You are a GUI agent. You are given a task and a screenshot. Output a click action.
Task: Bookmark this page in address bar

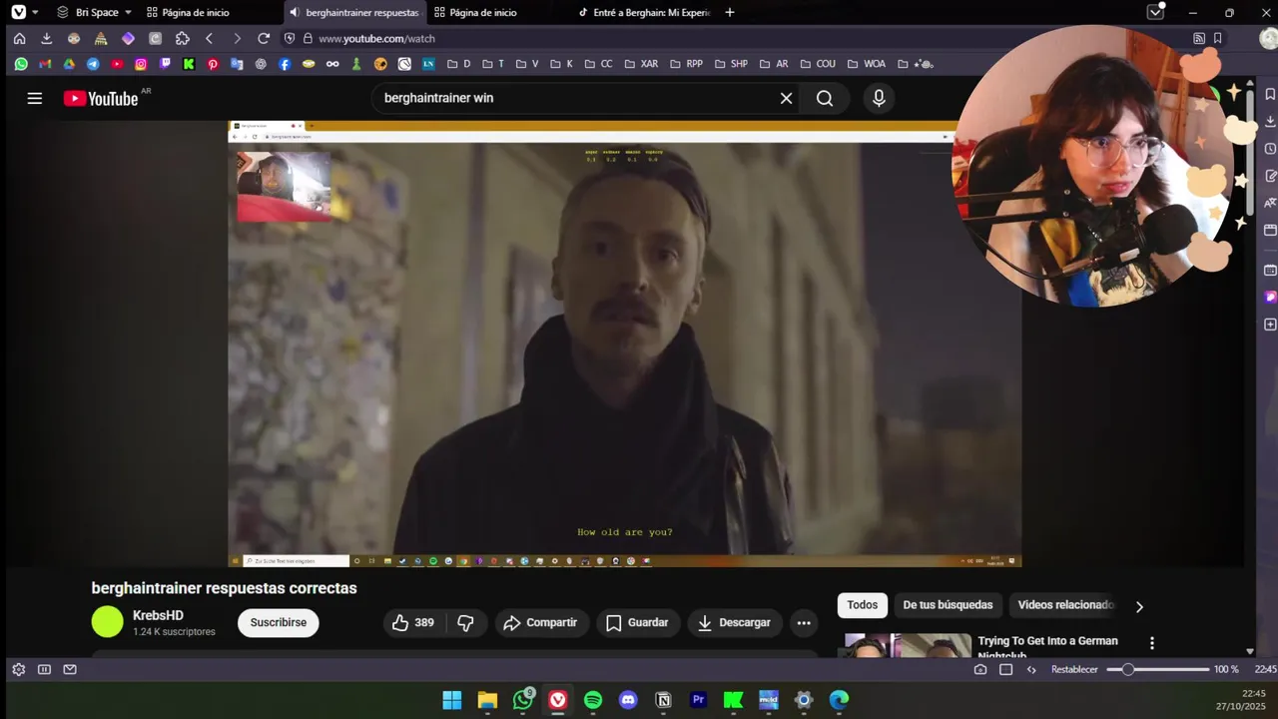point(1217,38)
